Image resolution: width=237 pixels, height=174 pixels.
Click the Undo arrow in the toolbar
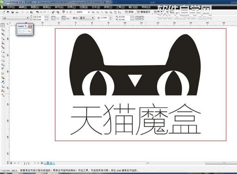[37, 12]
